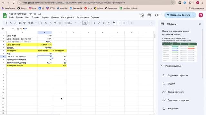Open the access settings dropdown arrow

[194, 15]
